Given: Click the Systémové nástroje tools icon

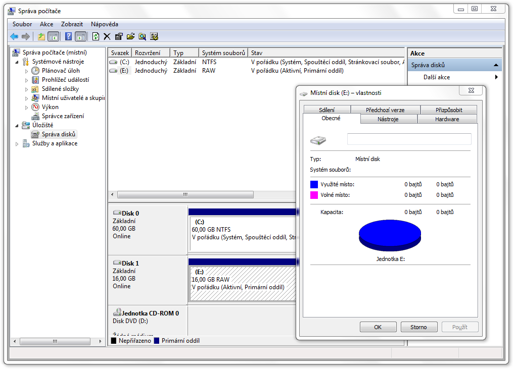Looking at the screenshot, I should 26,62.
